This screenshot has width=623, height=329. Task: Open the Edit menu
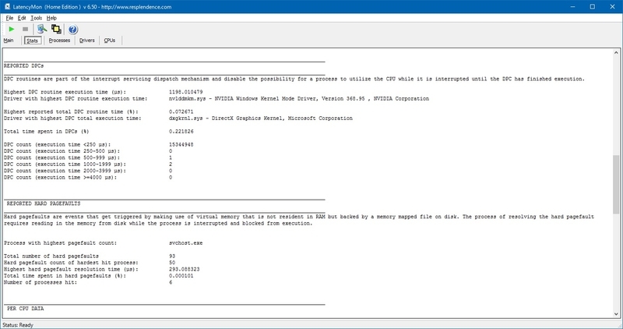tap(22, 18)
